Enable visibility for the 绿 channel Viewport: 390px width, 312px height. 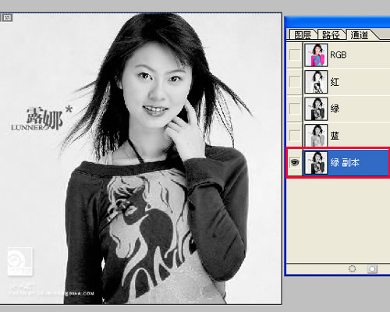(295, 108)
